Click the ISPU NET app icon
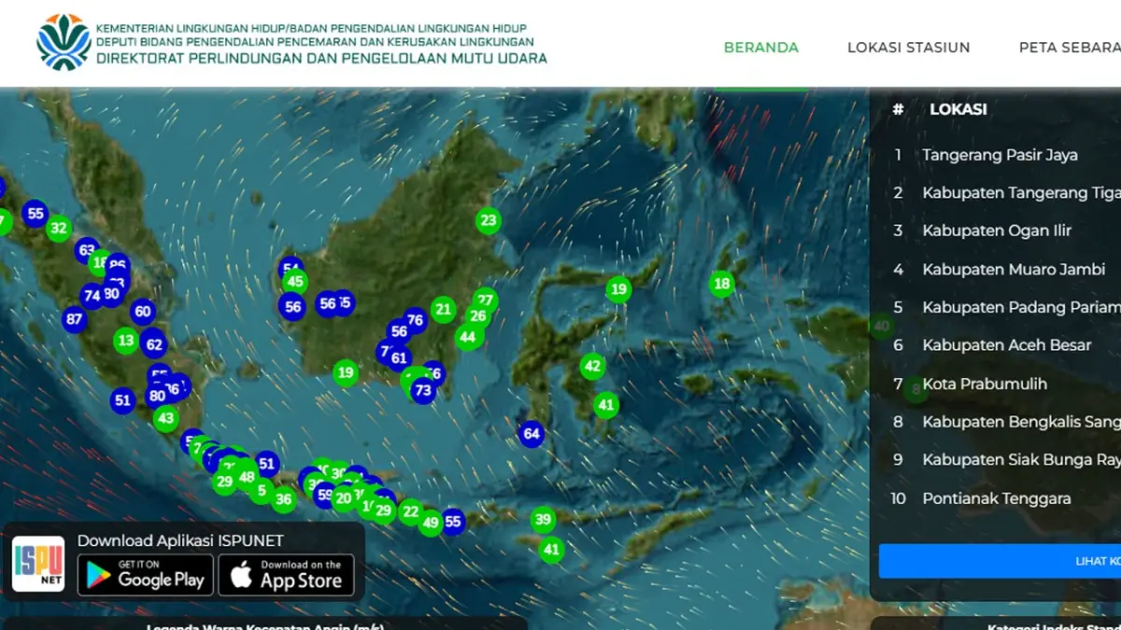Screen dimensions: 1121x630 tap(38, 564)
